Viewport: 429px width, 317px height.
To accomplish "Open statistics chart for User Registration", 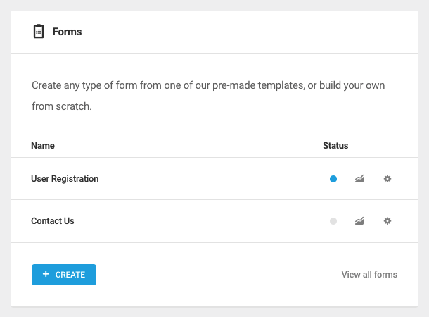I will click(x=359, y=179).
